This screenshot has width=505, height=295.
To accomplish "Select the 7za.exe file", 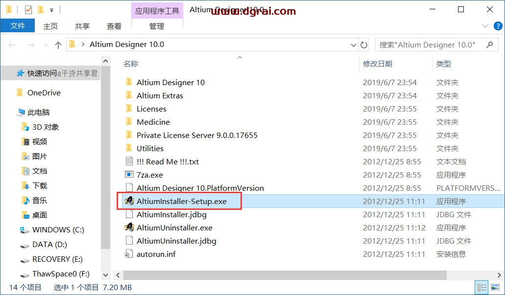I will pos(150,175).
